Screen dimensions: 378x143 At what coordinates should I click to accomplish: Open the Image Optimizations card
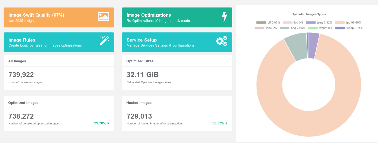click(x=177, y=17)
